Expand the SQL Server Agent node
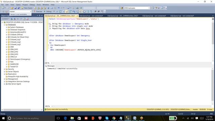This screenshot has height=121, width=215. (4, 84)
